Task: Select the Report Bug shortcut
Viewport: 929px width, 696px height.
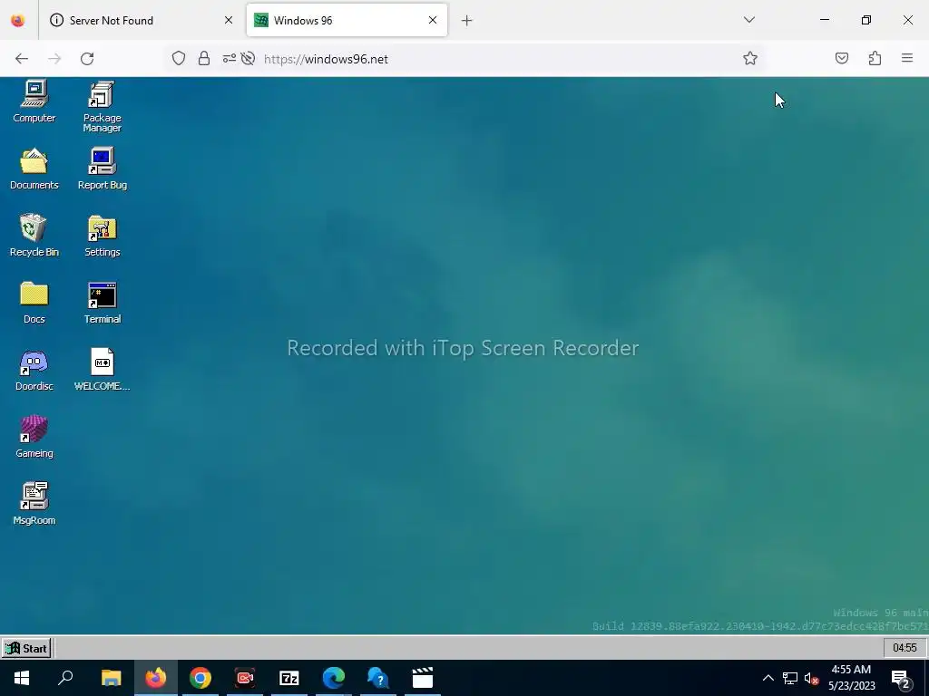Action: (x=102, y=169)
